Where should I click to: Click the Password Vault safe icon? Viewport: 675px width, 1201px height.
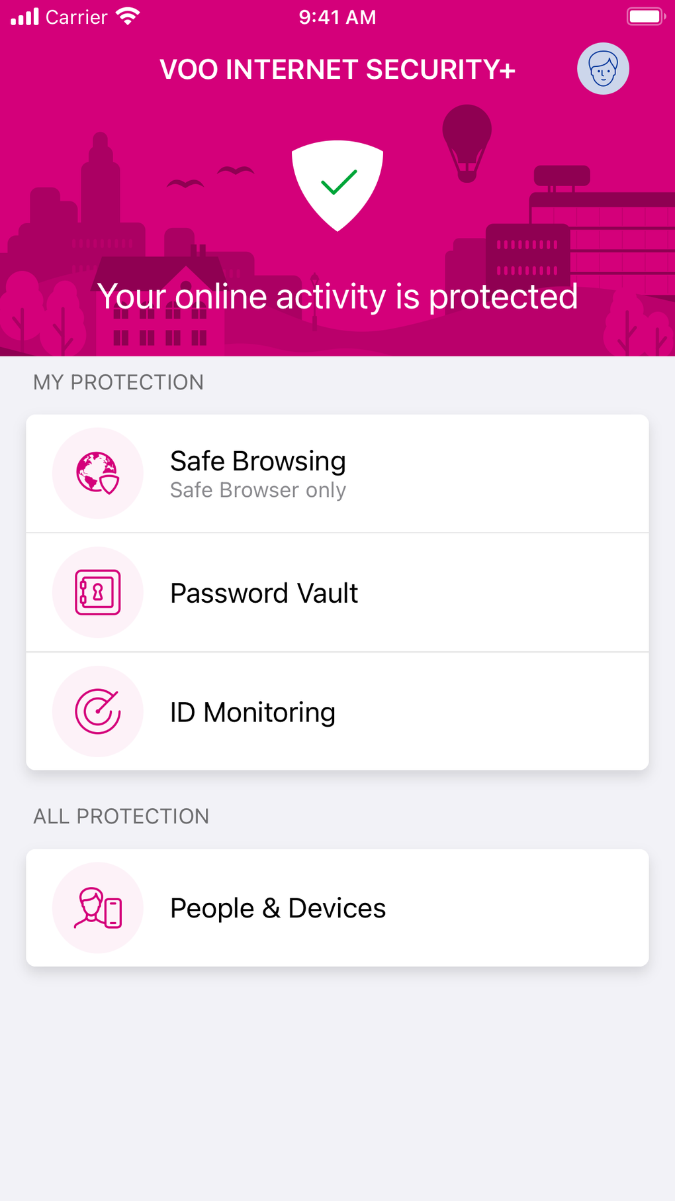[x=98, y=592]
